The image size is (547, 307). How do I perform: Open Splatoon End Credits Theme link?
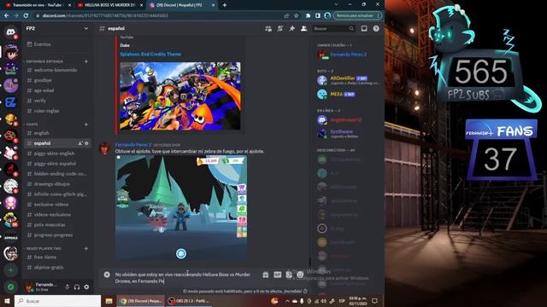click(x=150, y=55)
